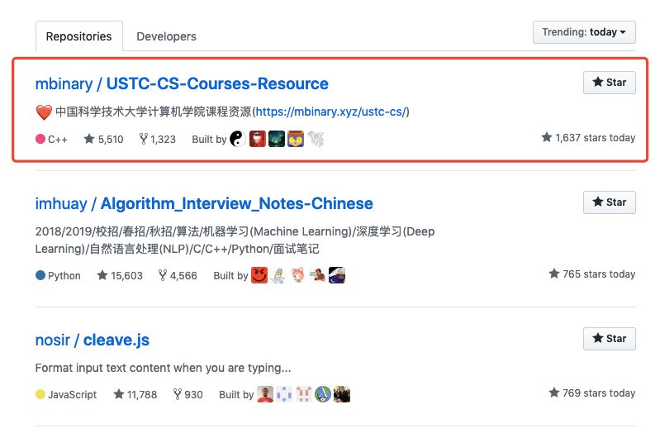The height and width of the screenshot is (433, 655).
Task: Open fifth contributor avatar in USTC-CS row
Action: coord(316,139)
